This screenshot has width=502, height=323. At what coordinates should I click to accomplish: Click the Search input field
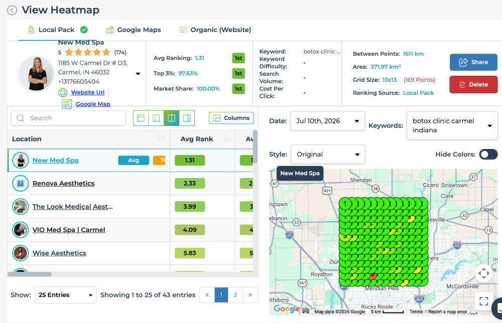[68, 118]
